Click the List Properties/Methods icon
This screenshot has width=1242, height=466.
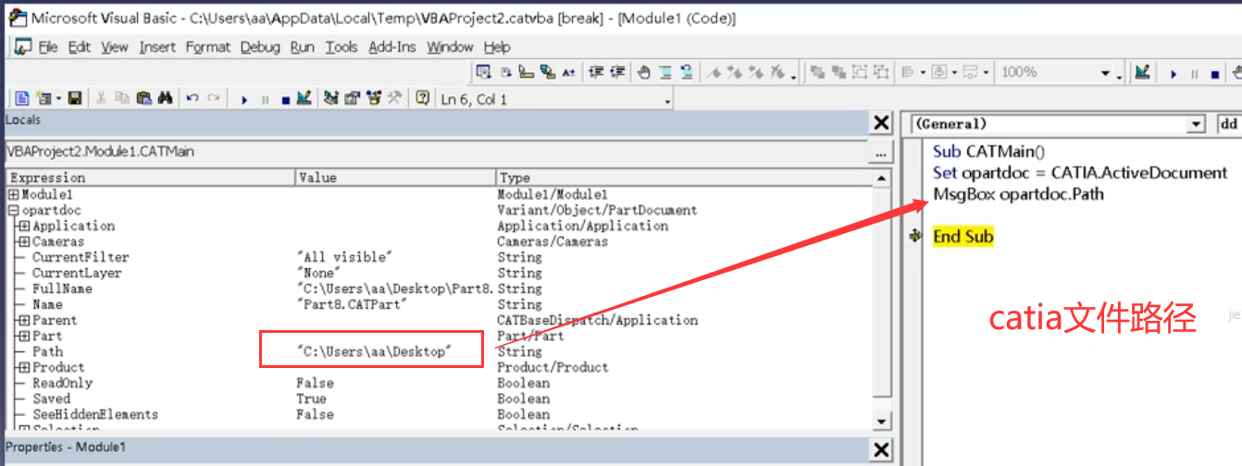[x=484, y=72]
